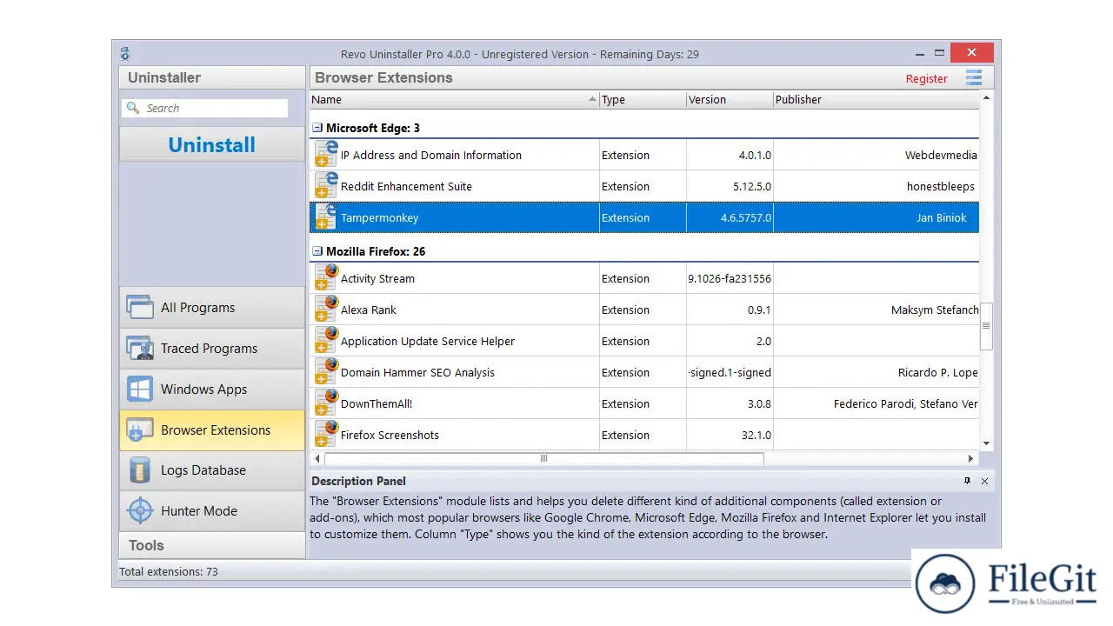Click the vertical scrollbar thumb
This screenshot has width=1113, height=626.
986,326
